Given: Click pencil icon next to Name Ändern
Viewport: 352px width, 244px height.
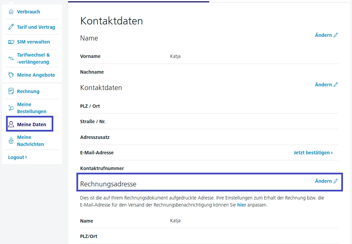Looking at the screenshot, I should pos(336,35).
